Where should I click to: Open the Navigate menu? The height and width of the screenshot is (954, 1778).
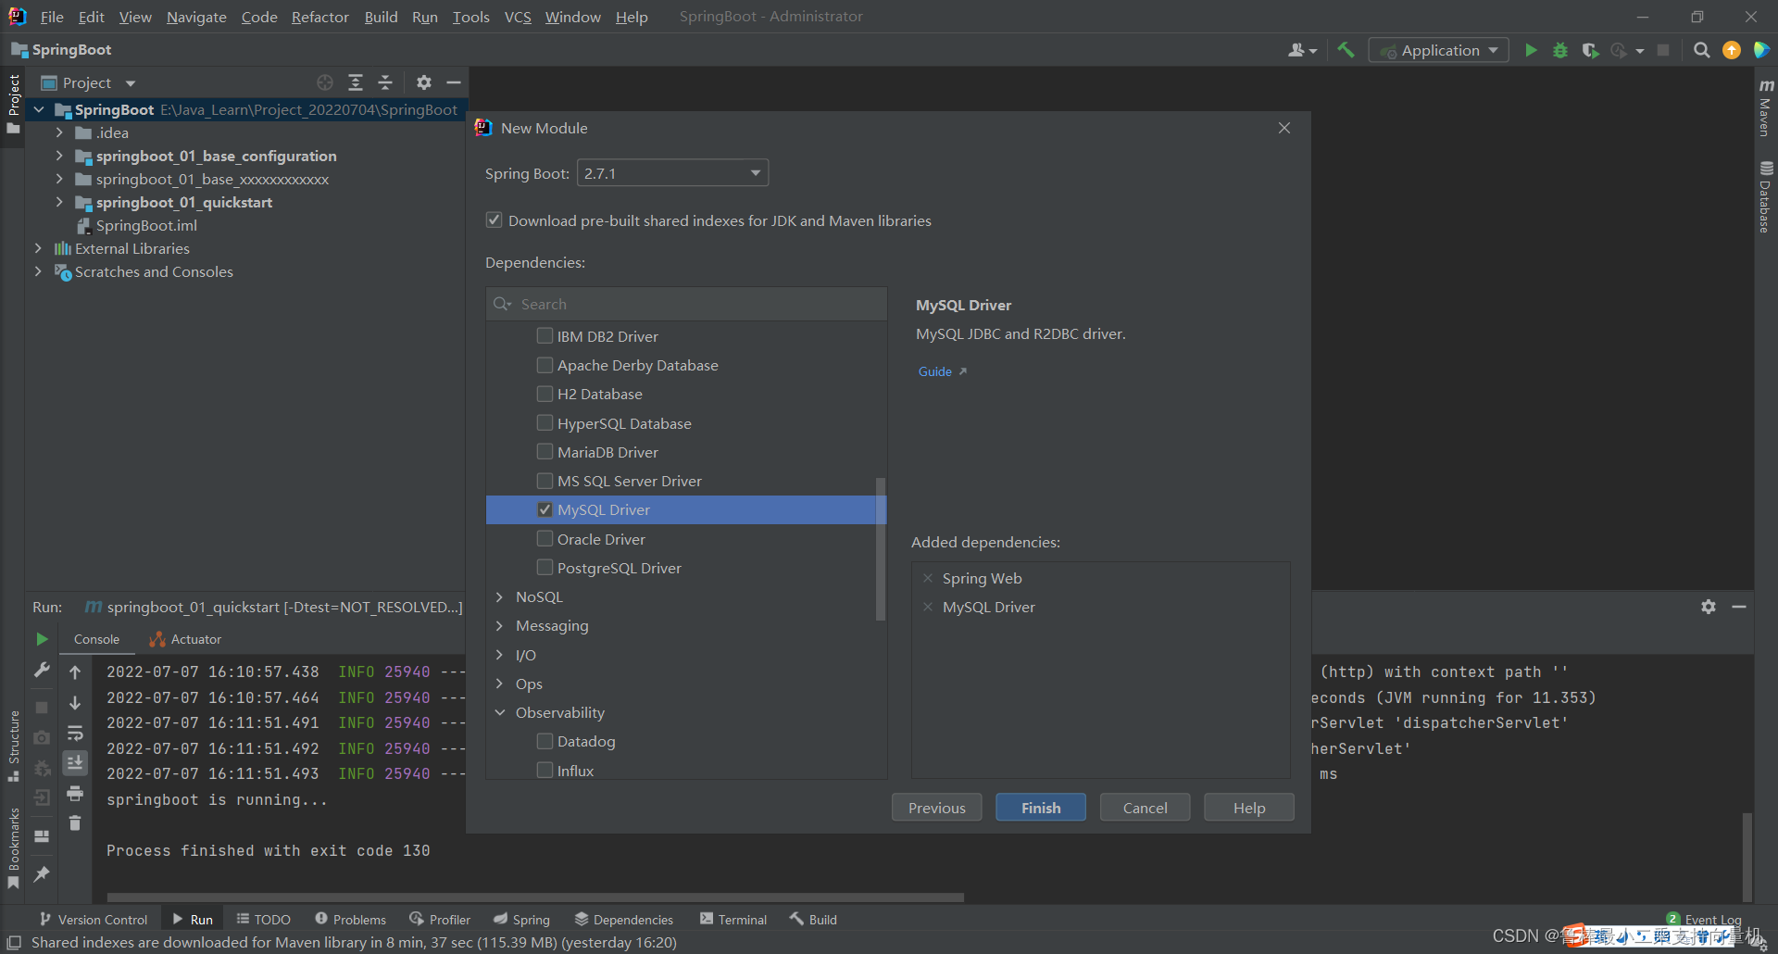pyautogui.click(x=196, y=17)
